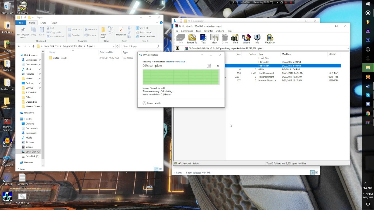Open the Windows Start button
This screenshot has height=210, width=374.
click(368, 3)
